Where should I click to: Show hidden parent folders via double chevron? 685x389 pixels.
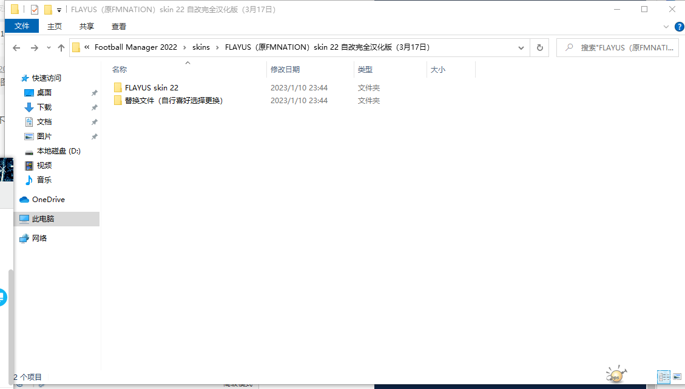(87, 47)
